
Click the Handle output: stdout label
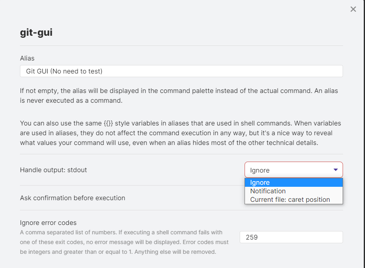coord(53,170)
